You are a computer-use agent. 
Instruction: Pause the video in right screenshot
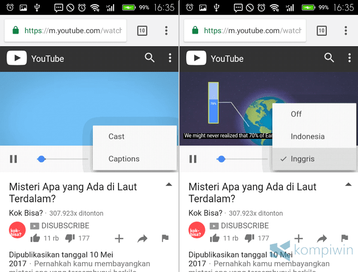[193, 159]
